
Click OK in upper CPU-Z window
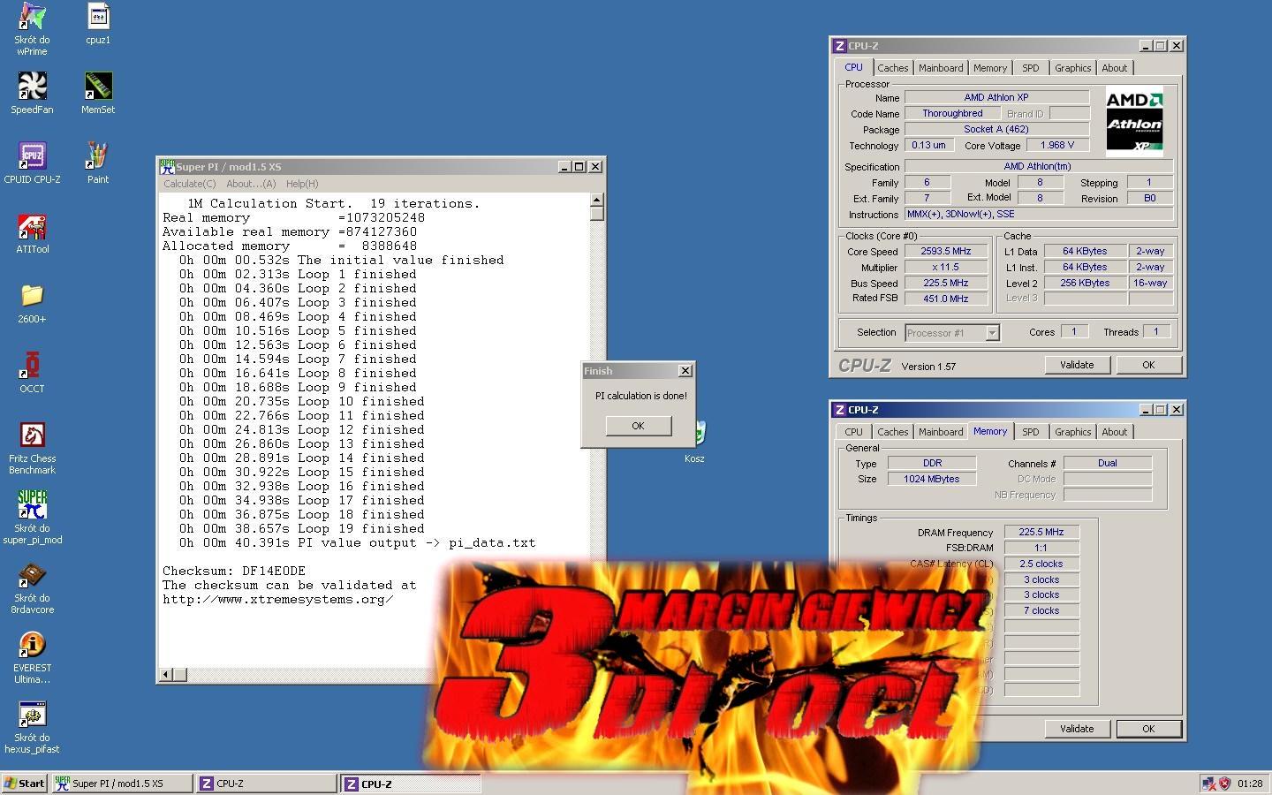click(x=1148, y=365)
